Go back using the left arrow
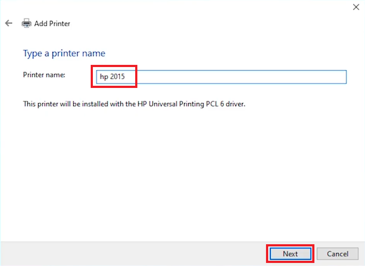Image resolution: width=365 pixels, height=266 pixels. 9,23
